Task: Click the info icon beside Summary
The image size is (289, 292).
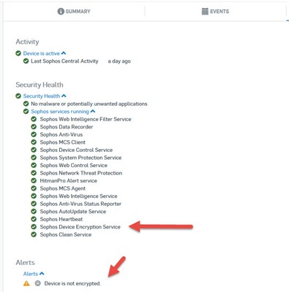Action: pyautogui.click(x=61, y=11)
